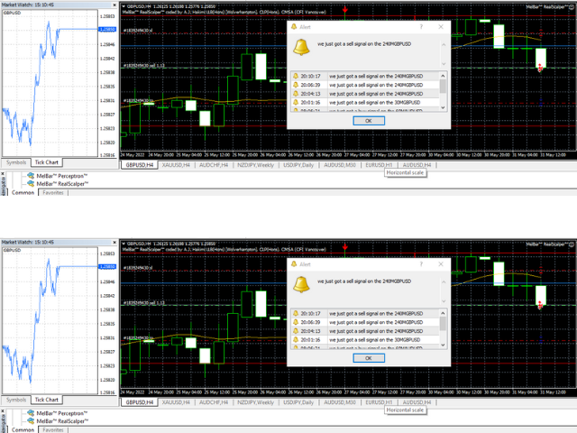Select bell icon of 20:04:13 row, lower Alert
Image resolution: width=577 pixels, height=433 pixels.
click(296, 331)
